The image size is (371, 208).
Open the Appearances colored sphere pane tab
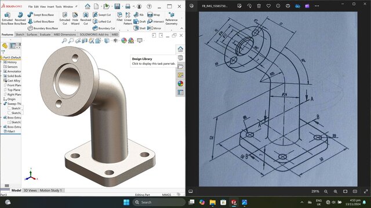coord(180,84)
